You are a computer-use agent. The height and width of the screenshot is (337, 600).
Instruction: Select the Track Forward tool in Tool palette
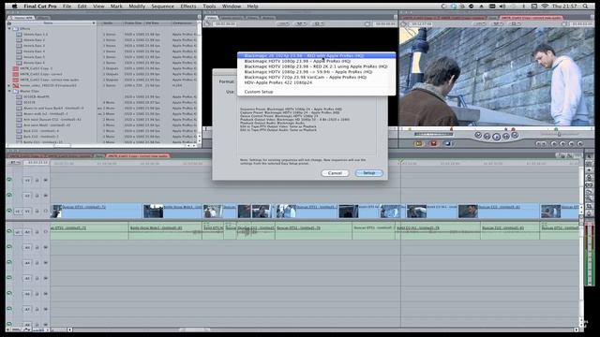click(589, 170)
